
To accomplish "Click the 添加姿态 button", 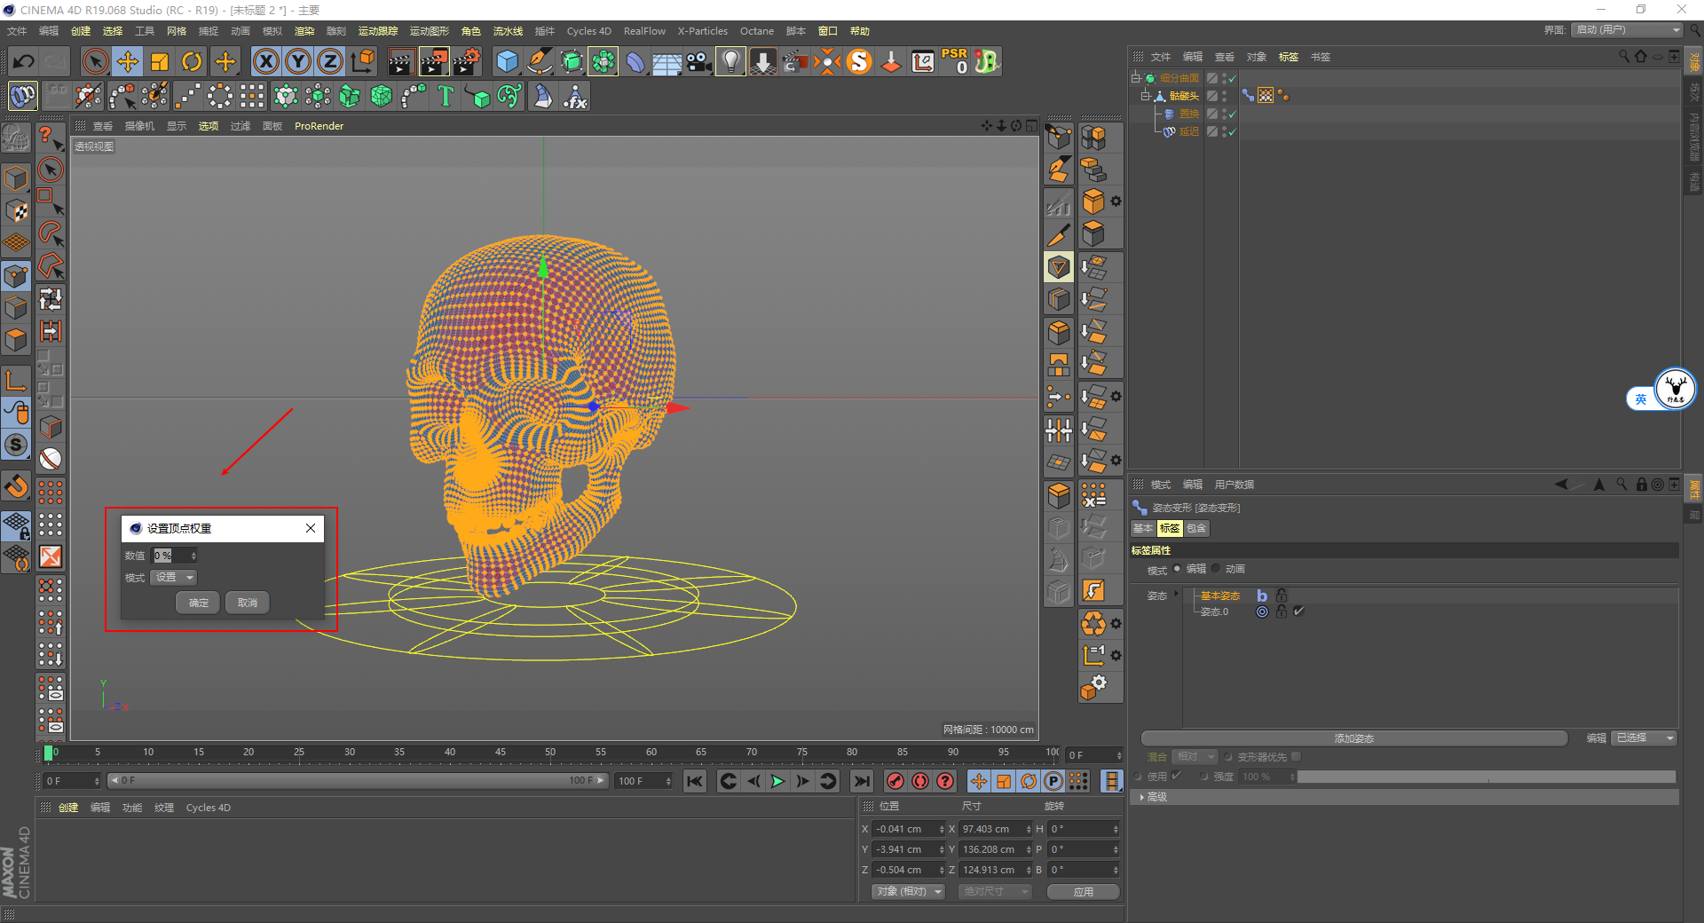I will 1353,738.
